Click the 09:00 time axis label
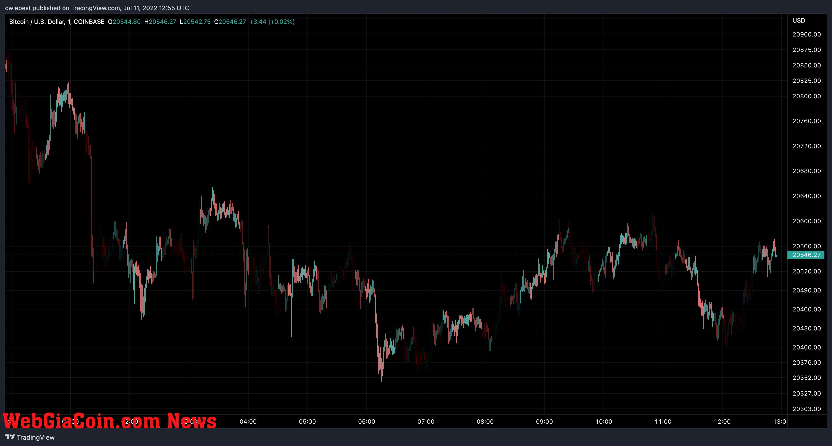Image resolution: width=832 pixels, height=446 pixels. tap(544, 421)
